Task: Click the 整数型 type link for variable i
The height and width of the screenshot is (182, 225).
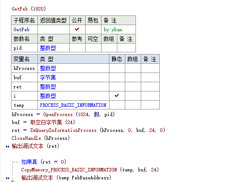Action: tap(48, 96)
